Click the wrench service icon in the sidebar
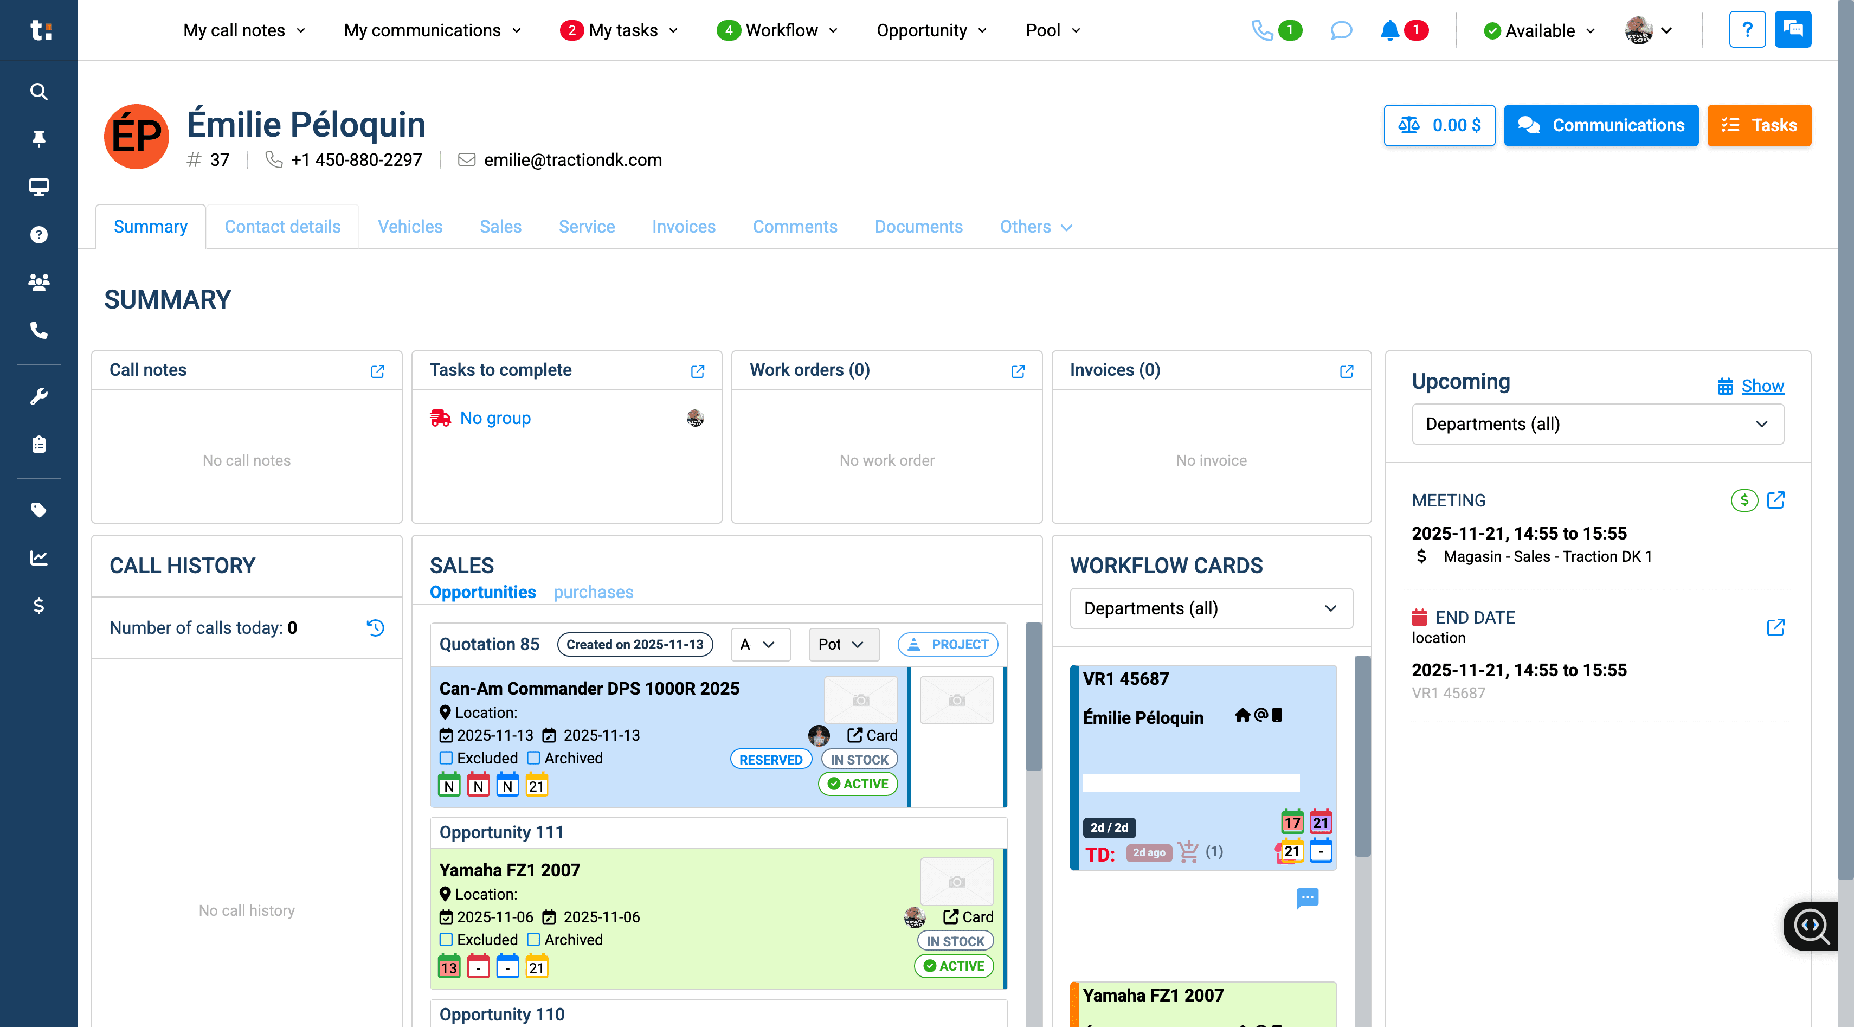This screenshot has height=1027, width=1854. [39, 396]
